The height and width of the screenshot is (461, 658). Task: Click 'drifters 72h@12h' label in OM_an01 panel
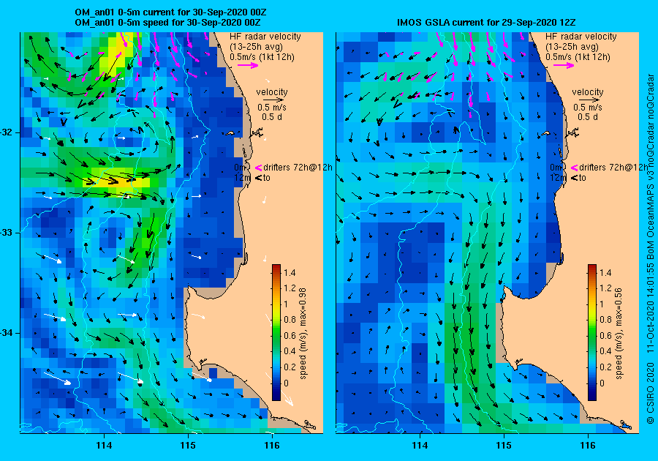(x=298, y=168)
